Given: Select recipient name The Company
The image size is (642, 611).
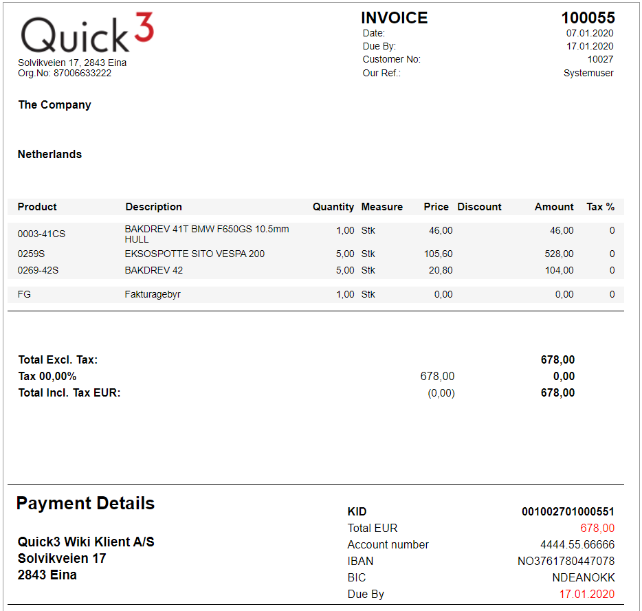Looking at the screenshot, I should click(x=54, y=105).
